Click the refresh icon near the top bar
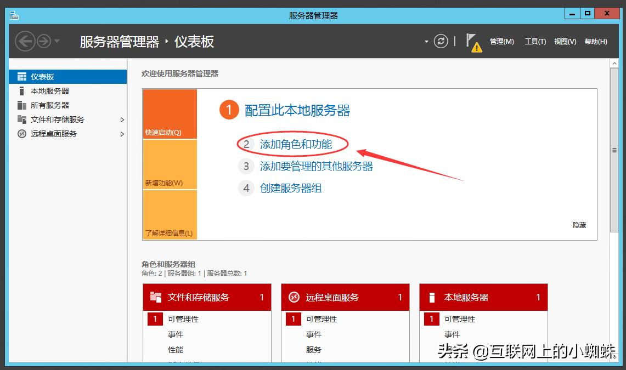Image resolution: width=626 pixels, height=370 pixels. pos(441,41)
